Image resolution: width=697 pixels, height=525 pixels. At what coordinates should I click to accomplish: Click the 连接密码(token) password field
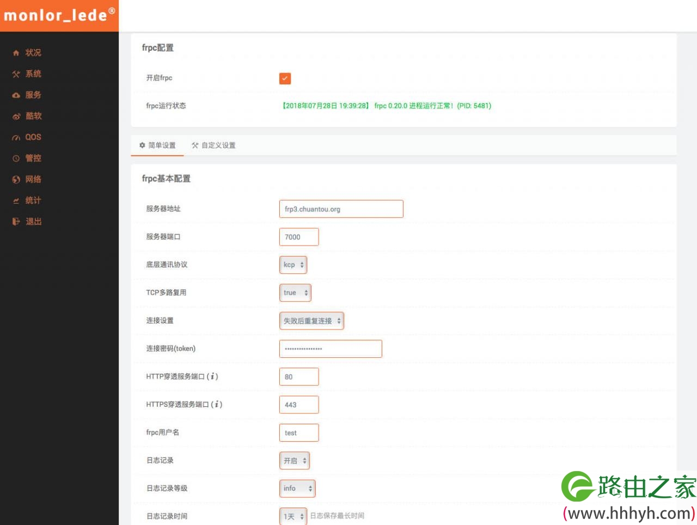point(331,349)
